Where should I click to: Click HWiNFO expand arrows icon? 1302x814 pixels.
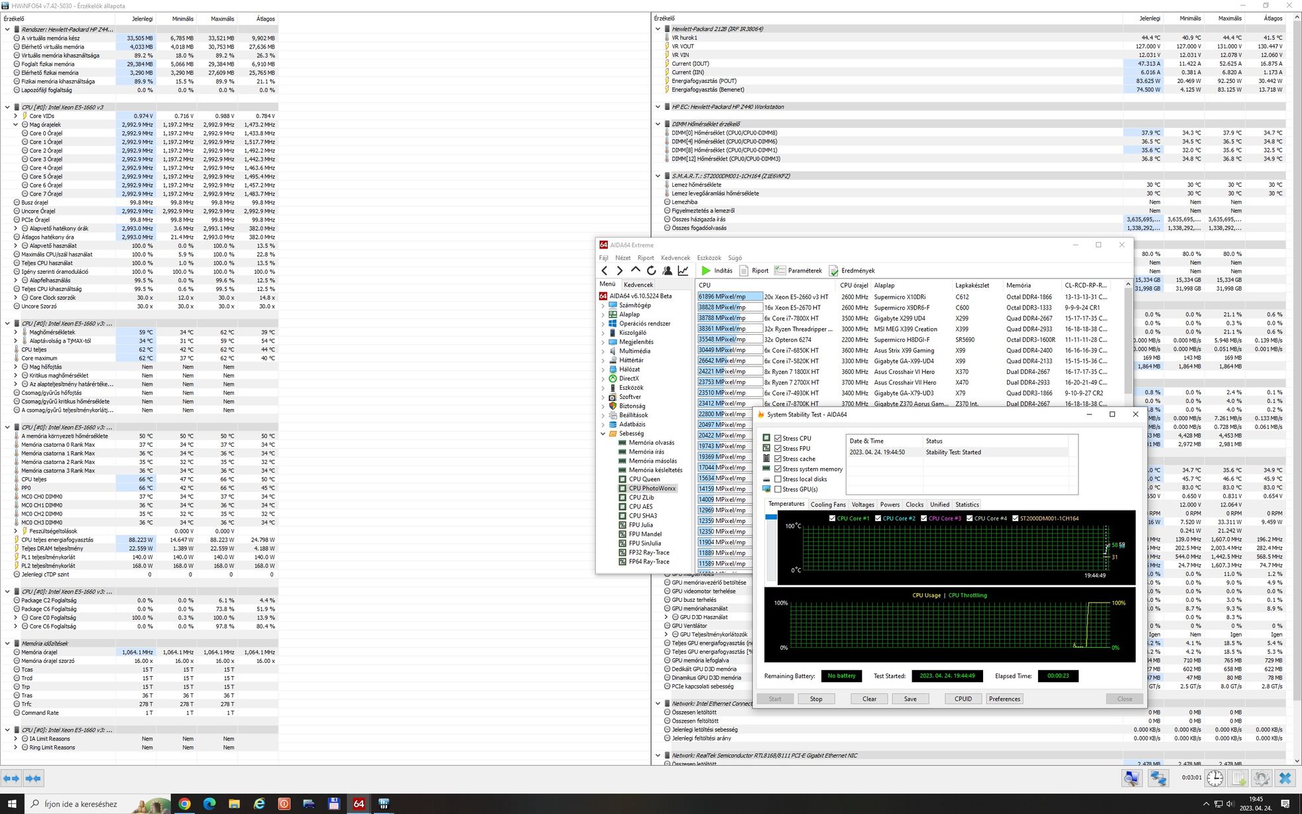(33, 778)
